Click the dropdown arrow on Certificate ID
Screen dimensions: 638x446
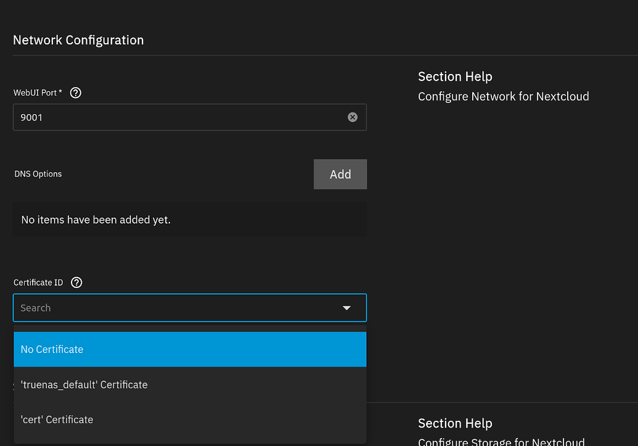click(346, 307)
